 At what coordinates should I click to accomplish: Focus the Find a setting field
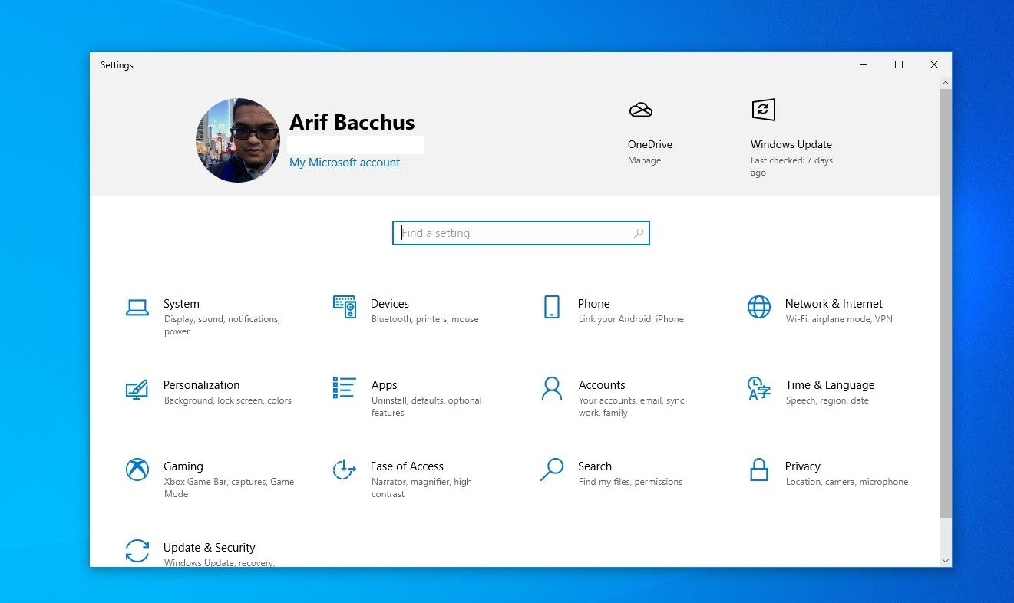click(x=521, y=233)
